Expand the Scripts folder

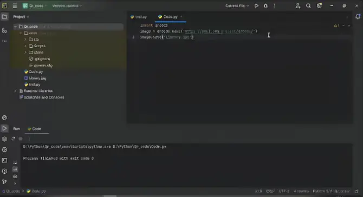click(x=25, y=46)
